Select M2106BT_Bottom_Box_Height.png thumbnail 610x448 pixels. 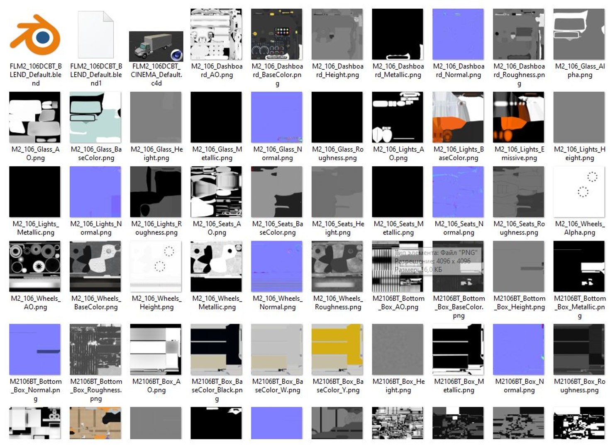coord(519,267)
